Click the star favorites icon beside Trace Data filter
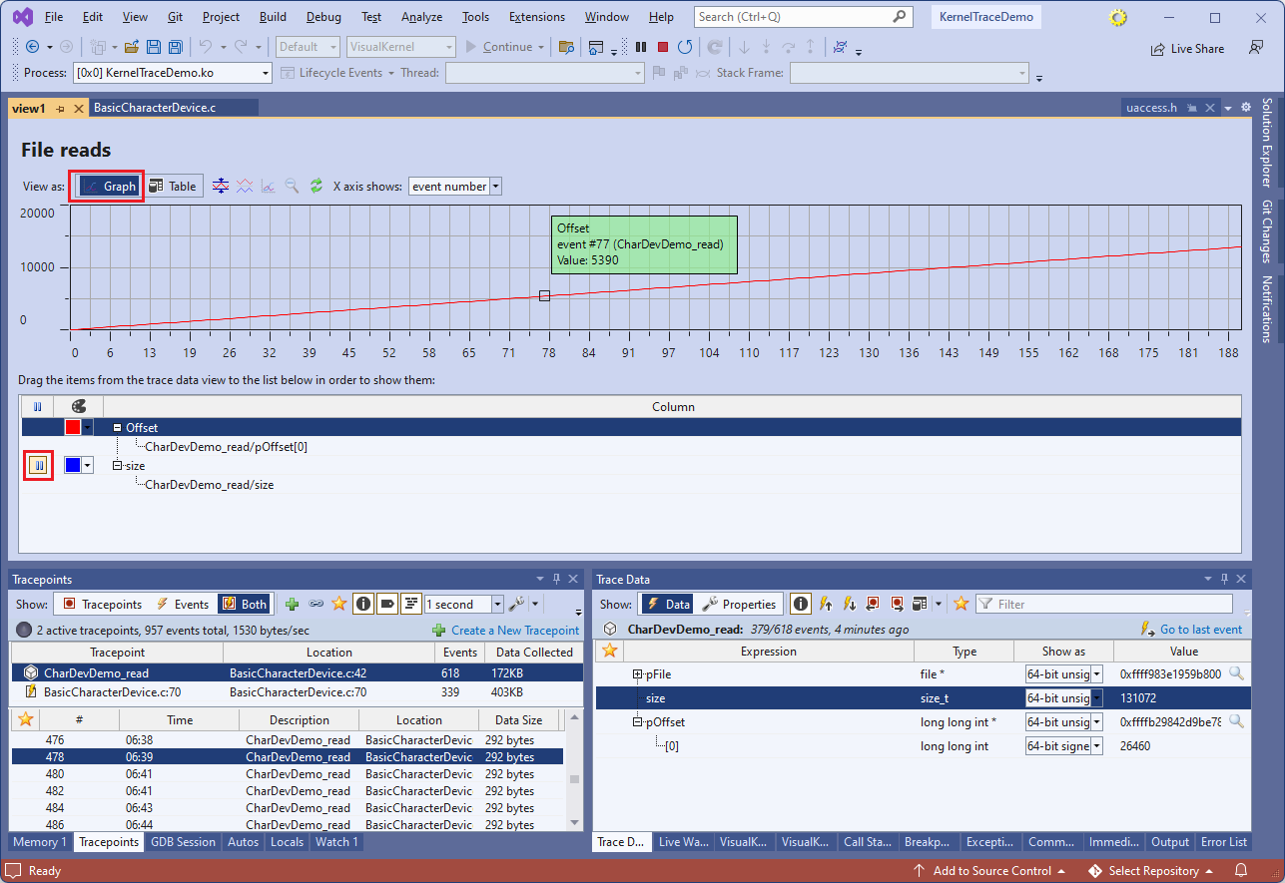This screenshot has height=883, width=1285. tap(961, 604)
